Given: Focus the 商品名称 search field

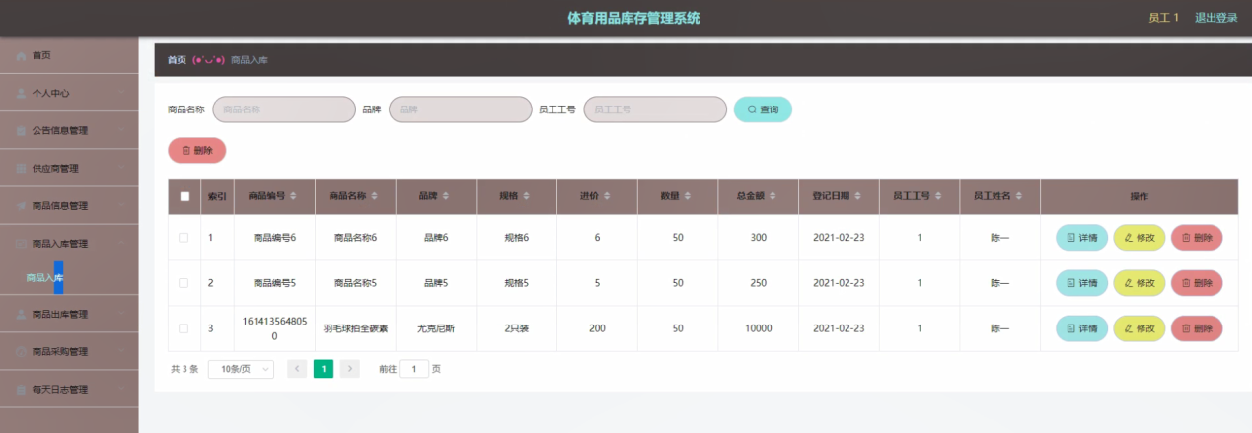Looking at the screenshot, I should coord(284,109).
